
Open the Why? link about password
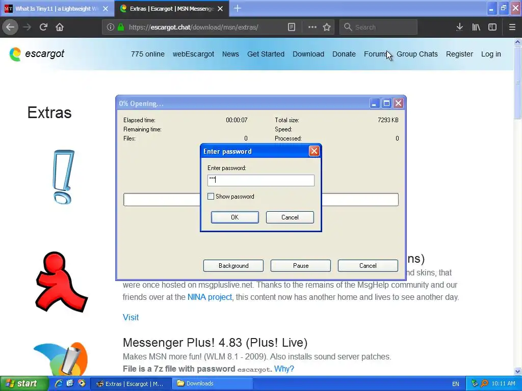click(284, 369)
